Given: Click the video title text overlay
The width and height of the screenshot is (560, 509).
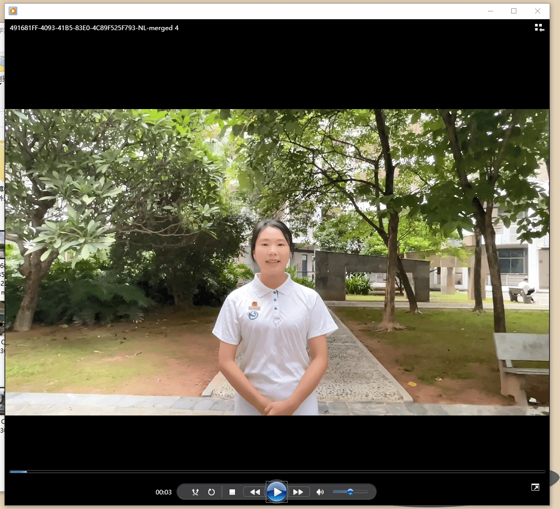Looking at the screenshot, I should (94, 28).
